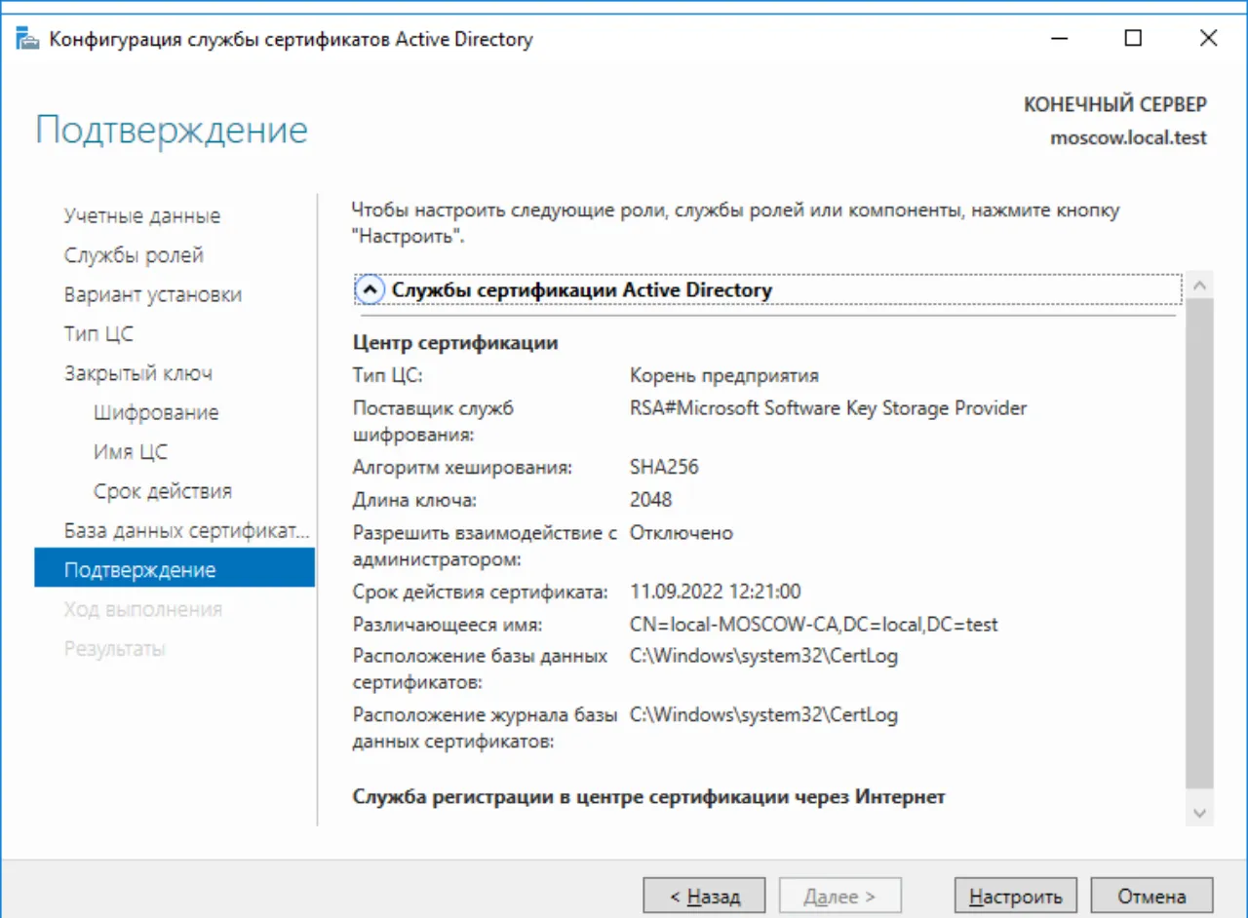Cancel the wizard with Отмена
Screen dimensions: 1248x918
1151,897
